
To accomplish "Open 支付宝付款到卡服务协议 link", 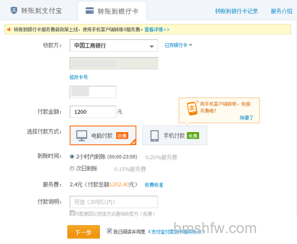I will (x=176, y=232).
